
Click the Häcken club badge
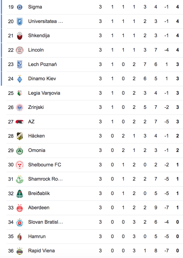20,136
